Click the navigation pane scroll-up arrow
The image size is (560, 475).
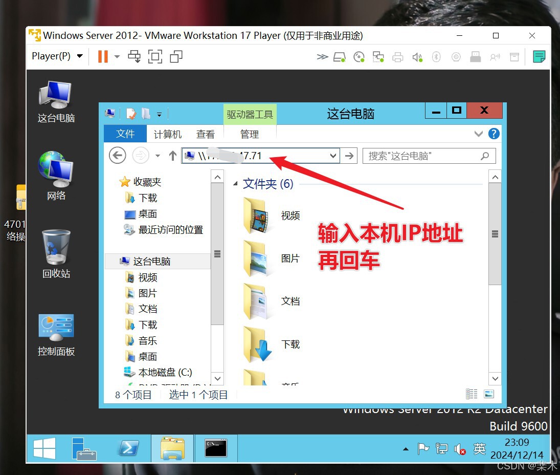[217, 177]
